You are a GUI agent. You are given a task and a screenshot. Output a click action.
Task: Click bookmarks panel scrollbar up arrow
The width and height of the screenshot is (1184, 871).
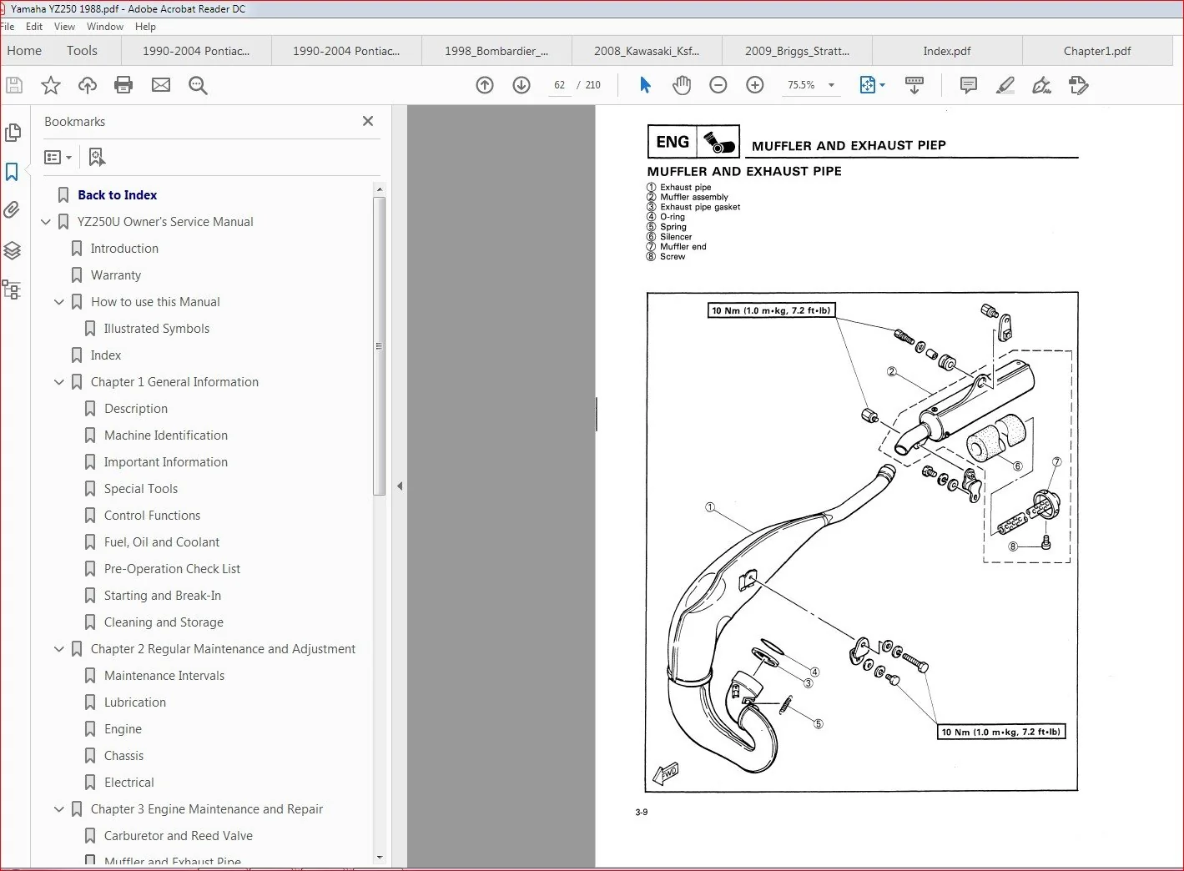click(x=380, y=189)
